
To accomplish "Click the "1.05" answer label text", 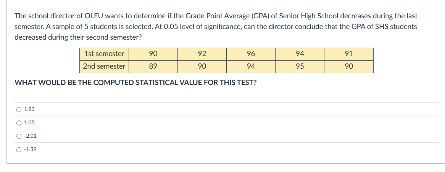I will click(x=29, y=123).
